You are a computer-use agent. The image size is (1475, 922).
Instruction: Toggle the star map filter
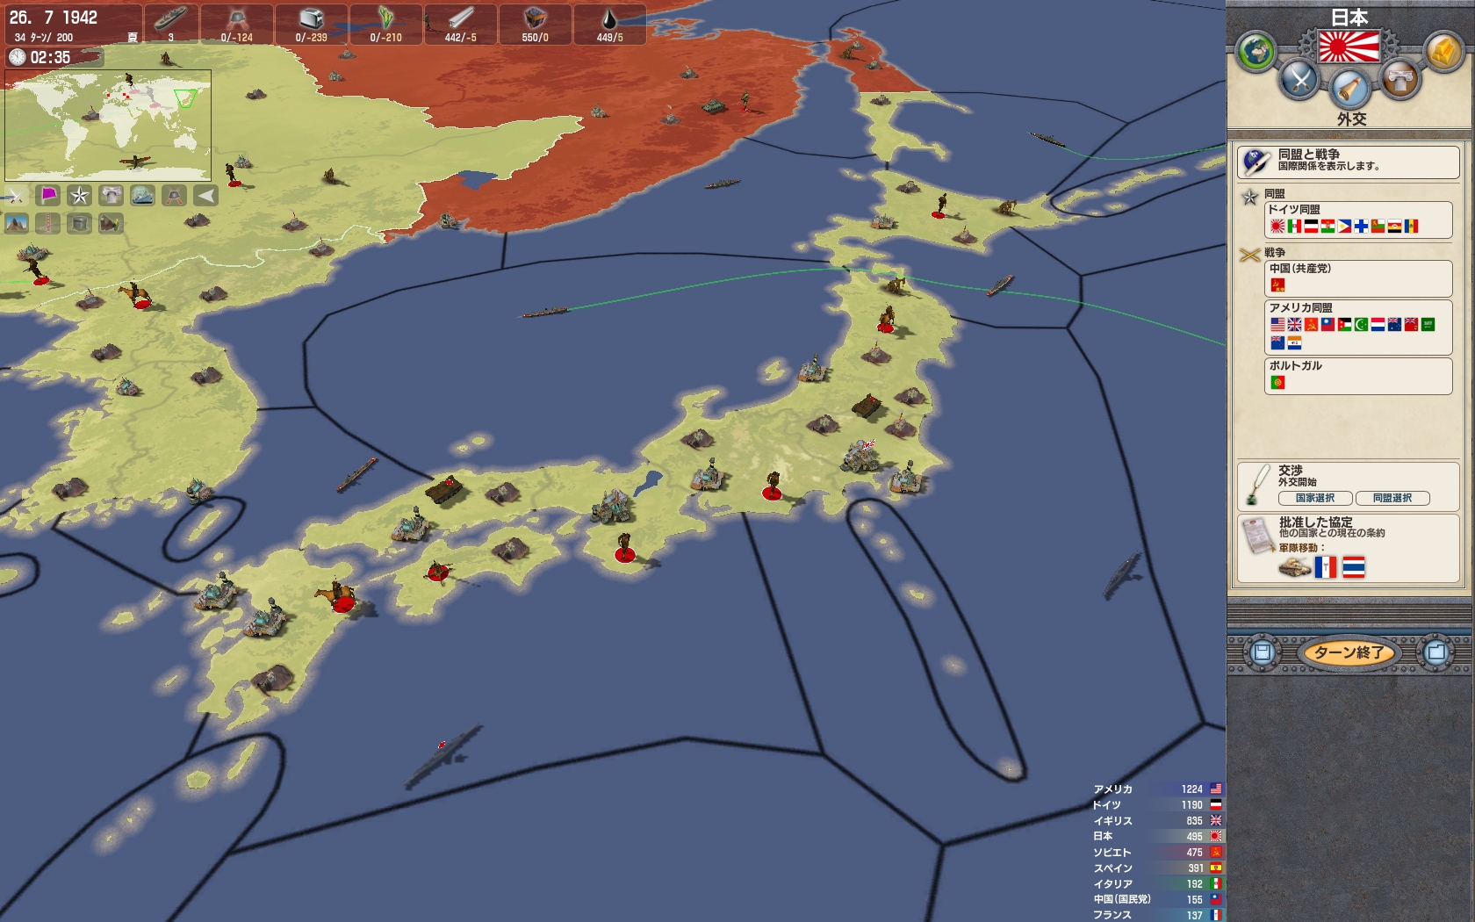point(79,196)
